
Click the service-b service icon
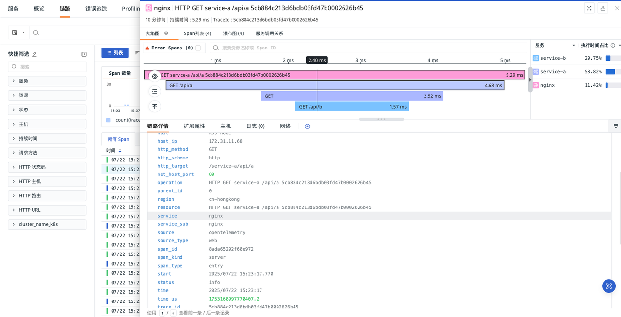pyautogui.click(x=536, y=58)
